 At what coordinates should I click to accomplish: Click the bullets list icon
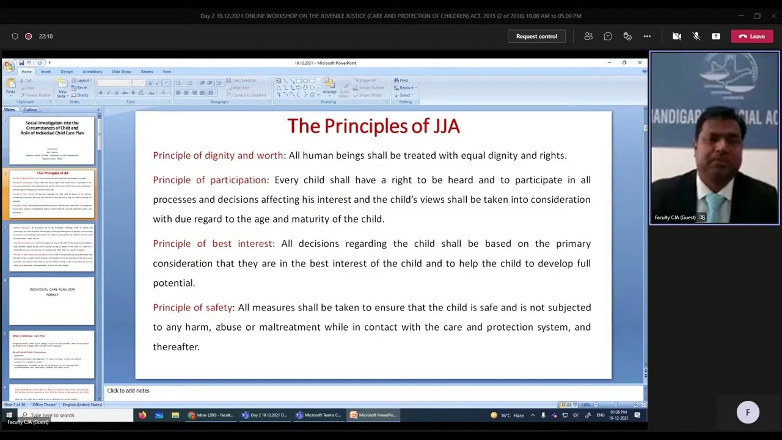coord(178,83)
